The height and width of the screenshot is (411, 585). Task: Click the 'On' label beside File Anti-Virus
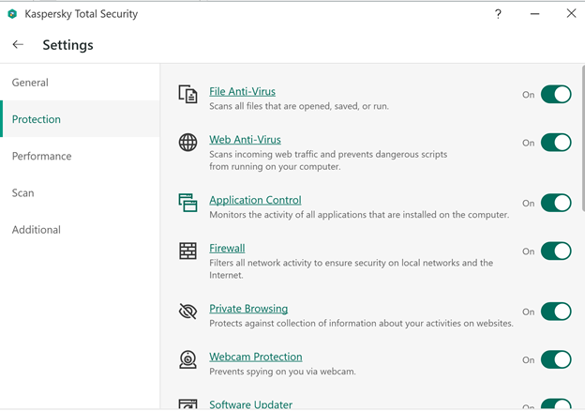click(x=529, y=95)
